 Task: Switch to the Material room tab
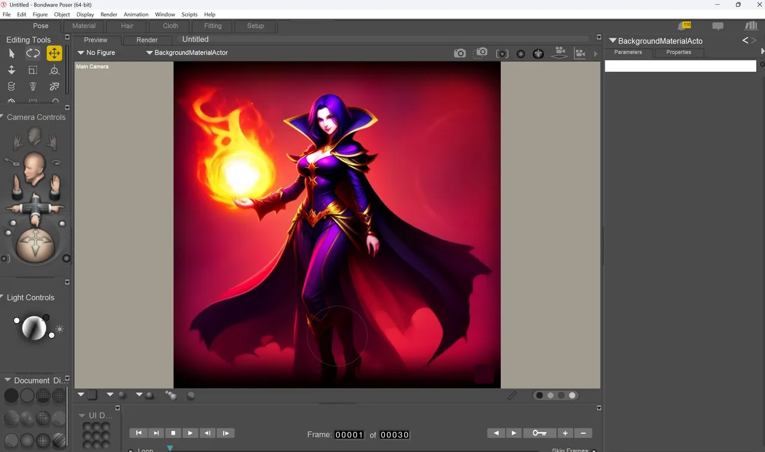tap(84, 26)
